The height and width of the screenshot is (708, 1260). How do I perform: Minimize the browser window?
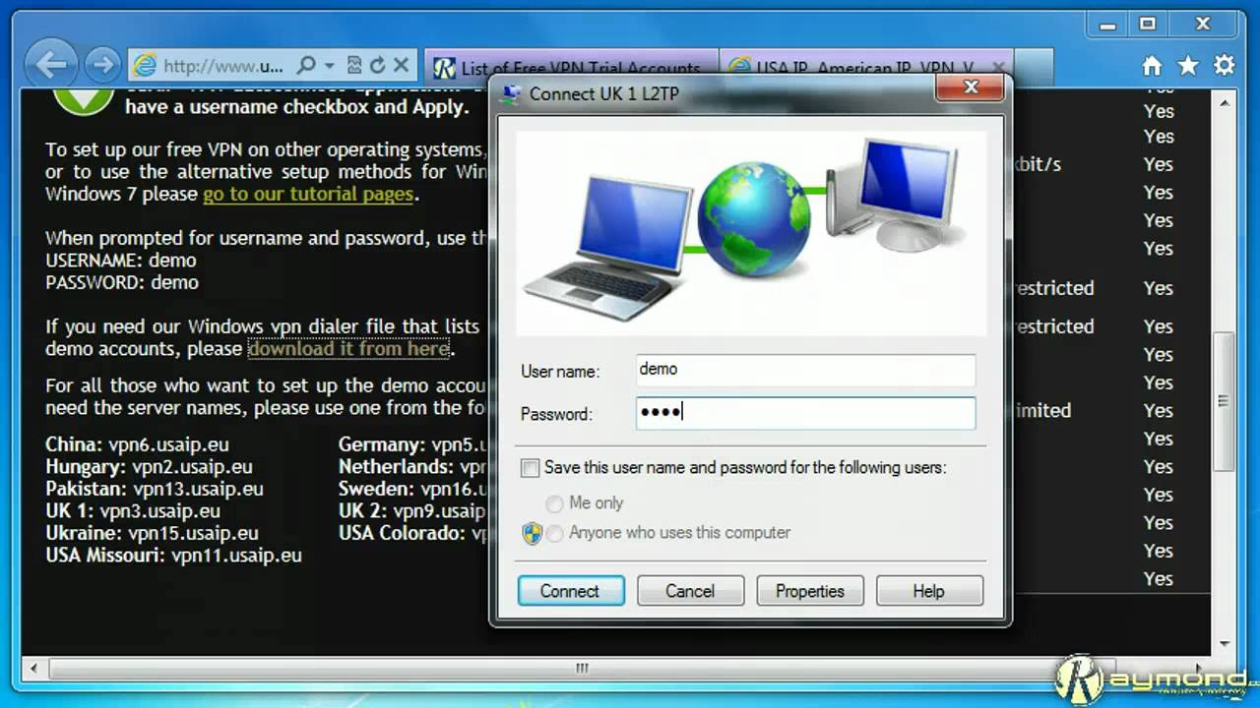tap(1110, 24)
